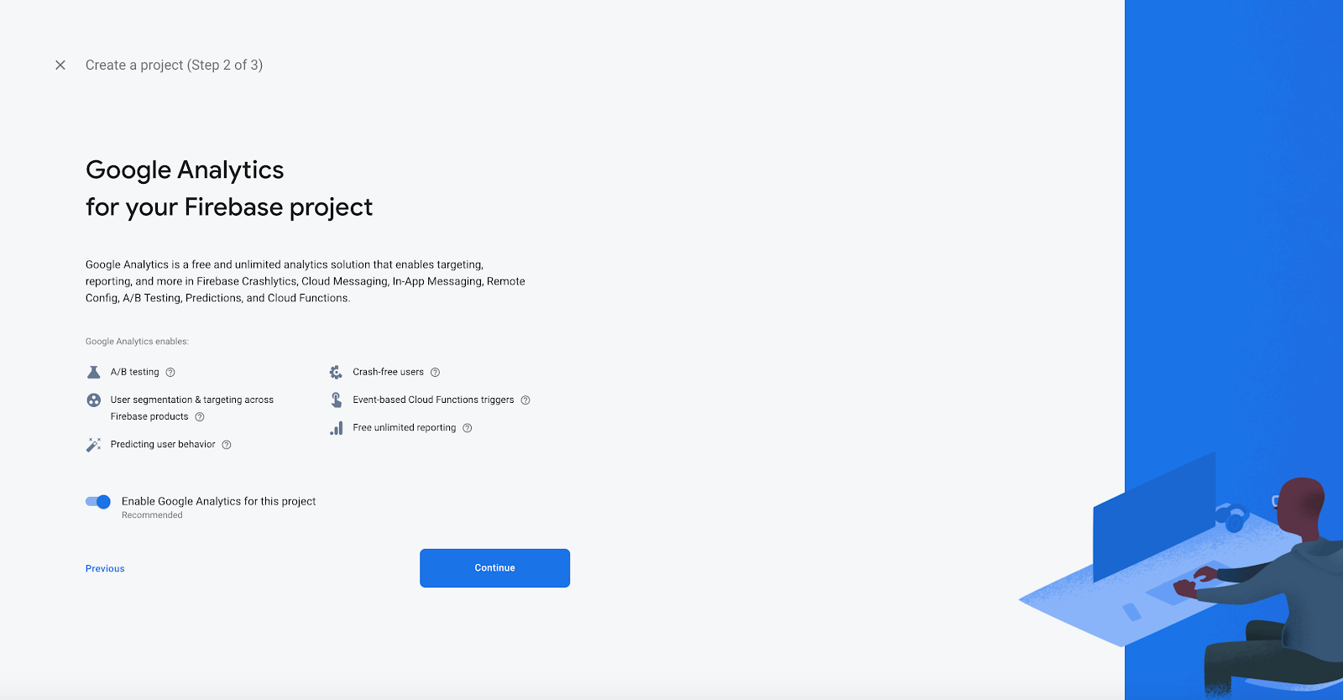Open help icon next to Crash-free users
Image resolution: width=1343 pixels, height=700 pixels.
pos(435,372)
